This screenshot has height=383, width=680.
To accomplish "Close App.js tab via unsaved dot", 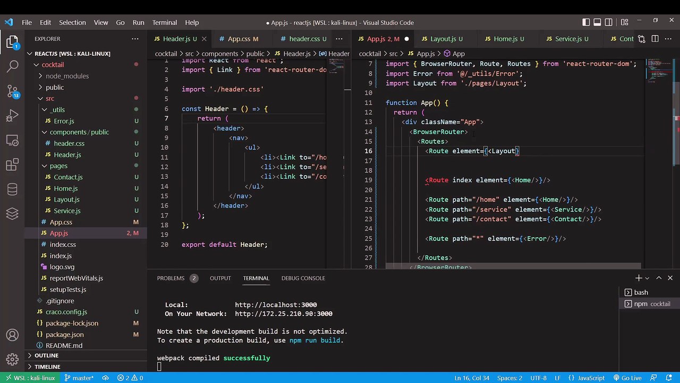I will click(406, 39).
